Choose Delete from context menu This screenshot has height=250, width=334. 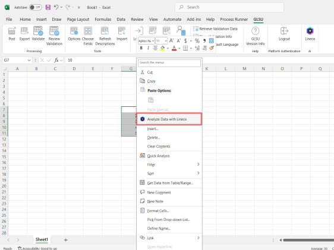pyautogui.click(x=169, y=137)
